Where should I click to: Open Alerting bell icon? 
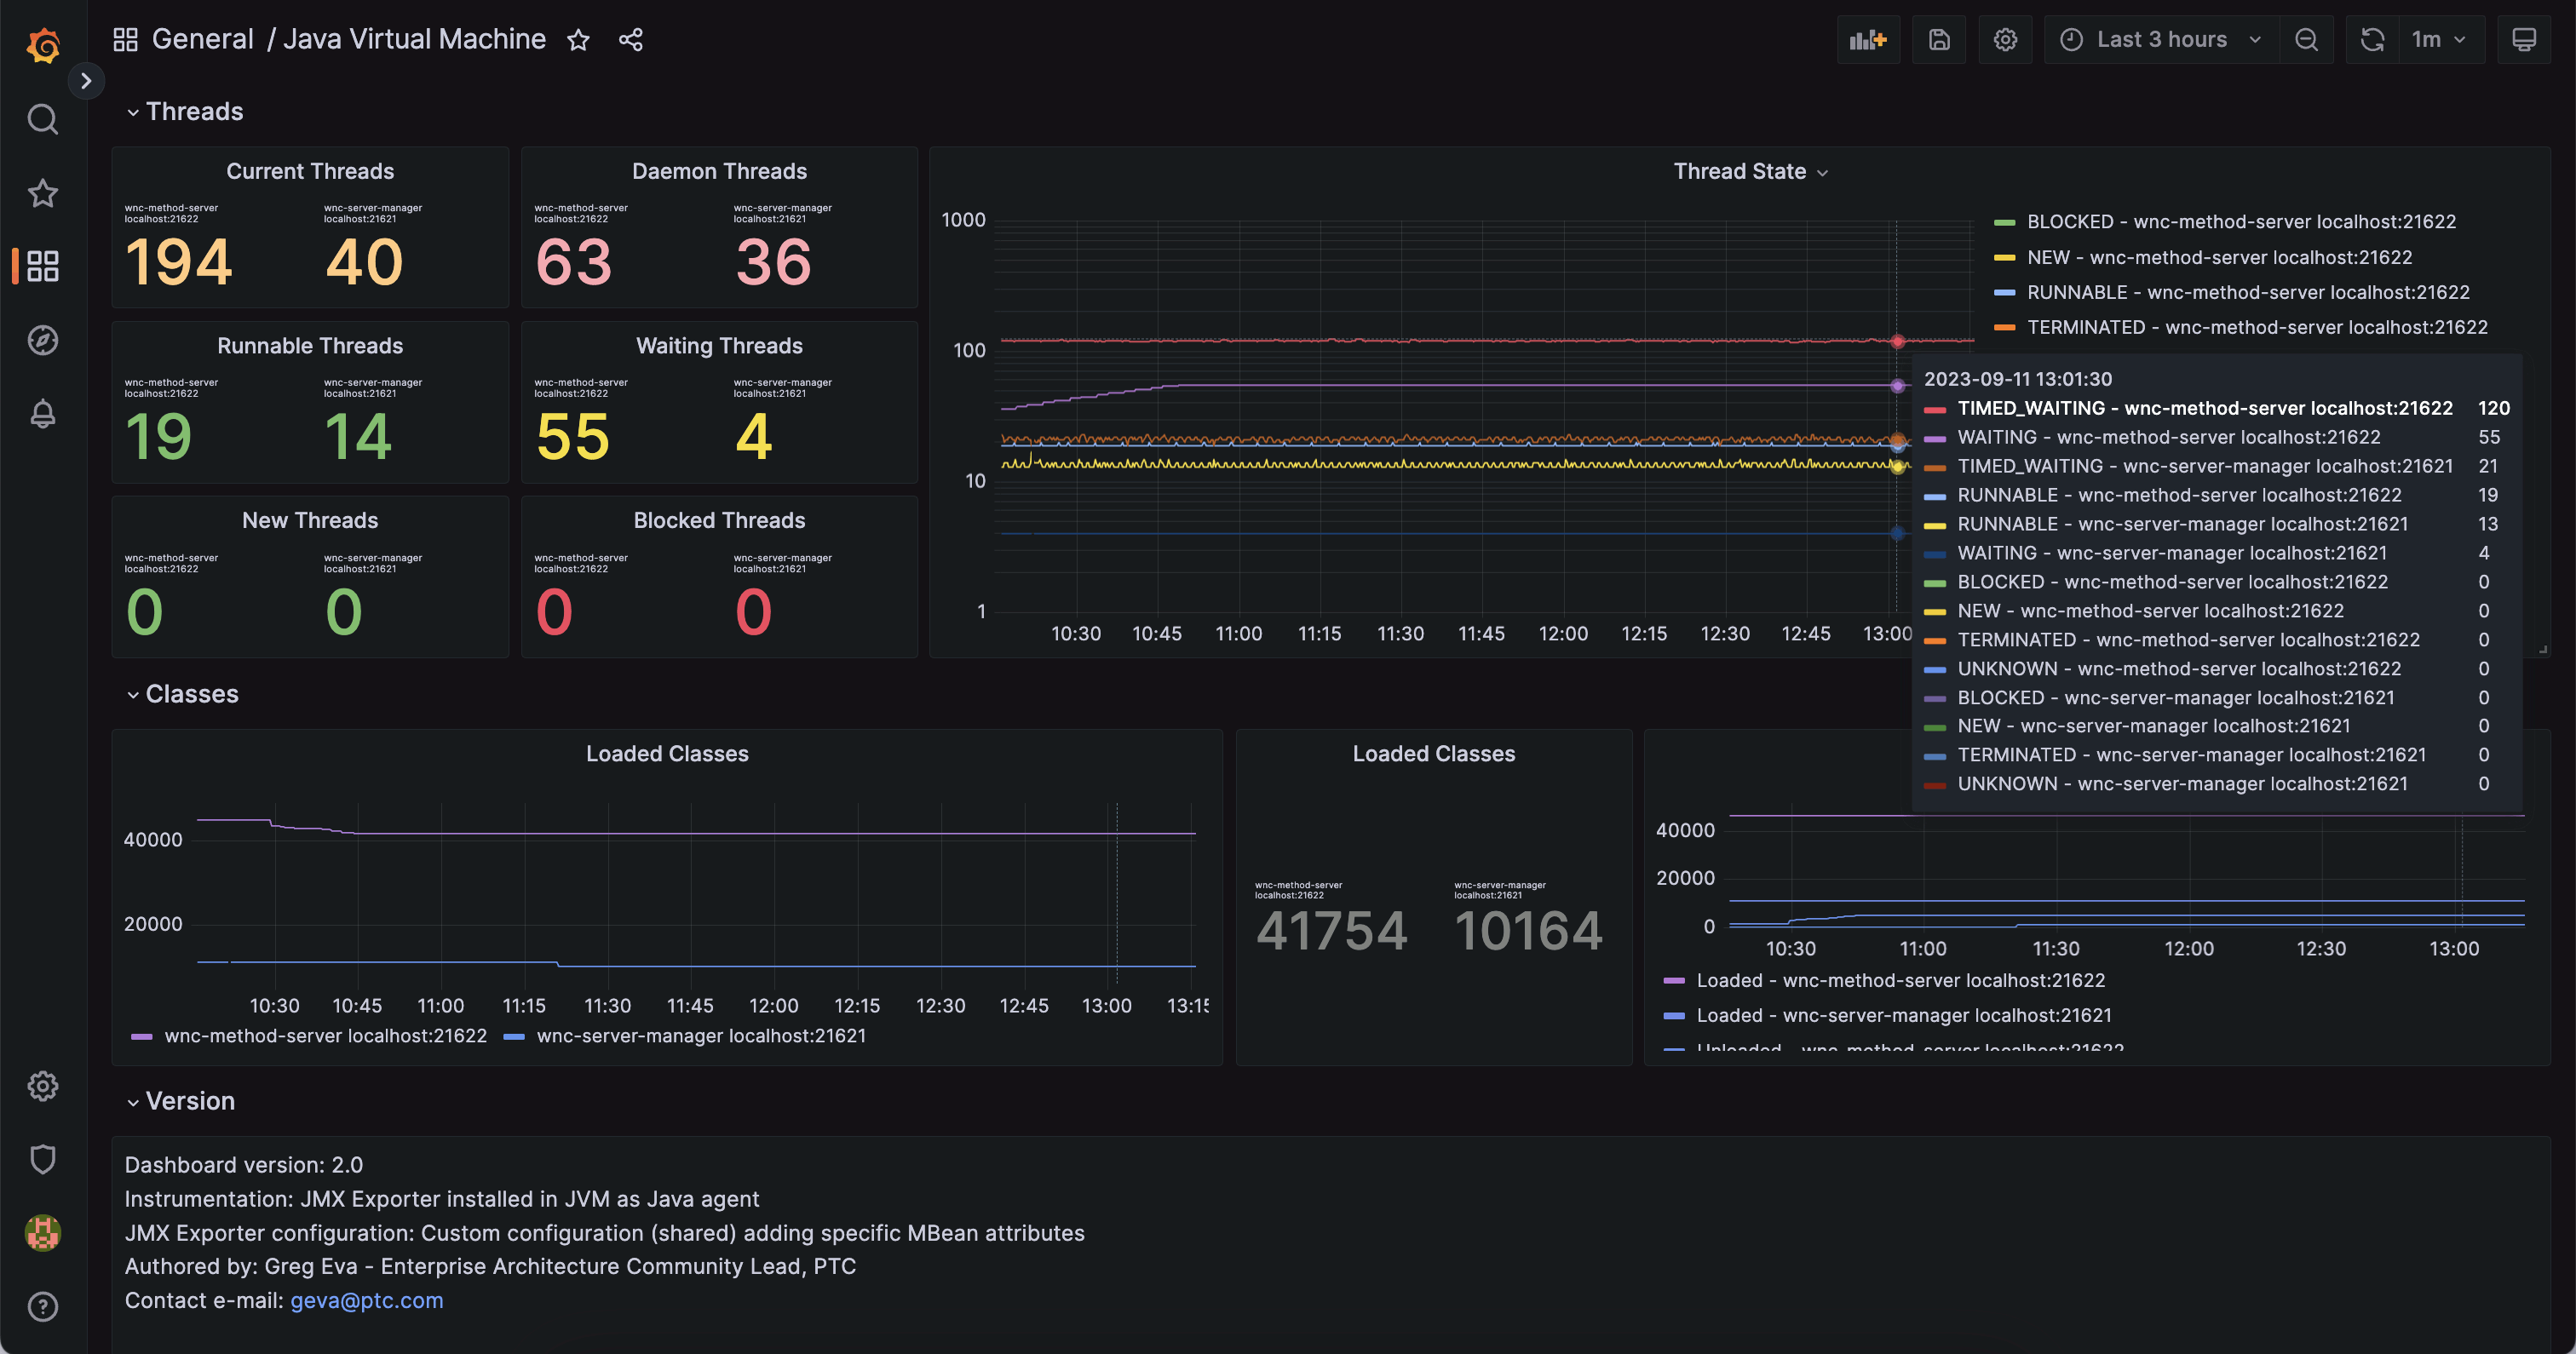pyautogui.click(x=42, y=413)
